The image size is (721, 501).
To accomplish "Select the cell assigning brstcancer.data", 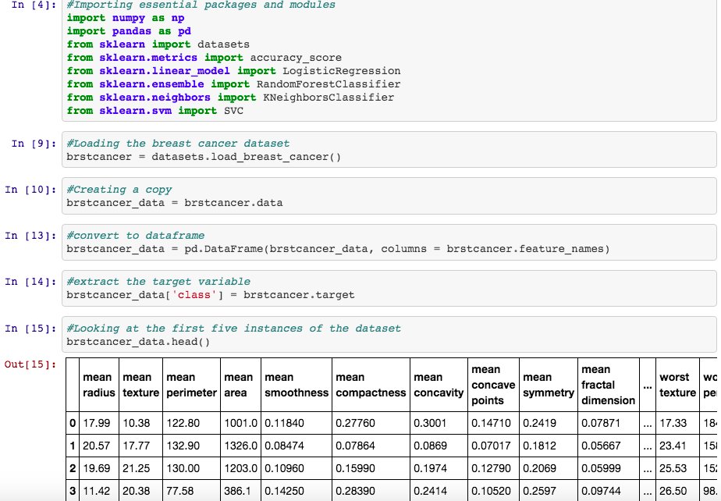I will tap(389, 196).
